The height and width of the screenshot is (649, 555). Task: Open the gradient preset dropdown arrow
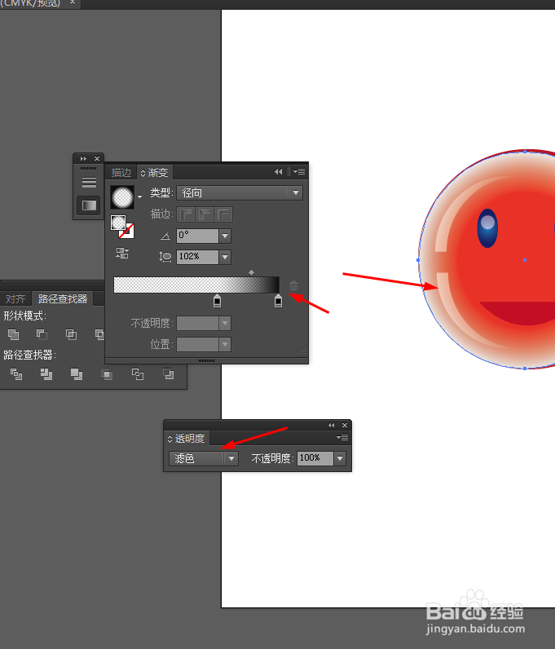pyautogui.click(x=140, y=197)
